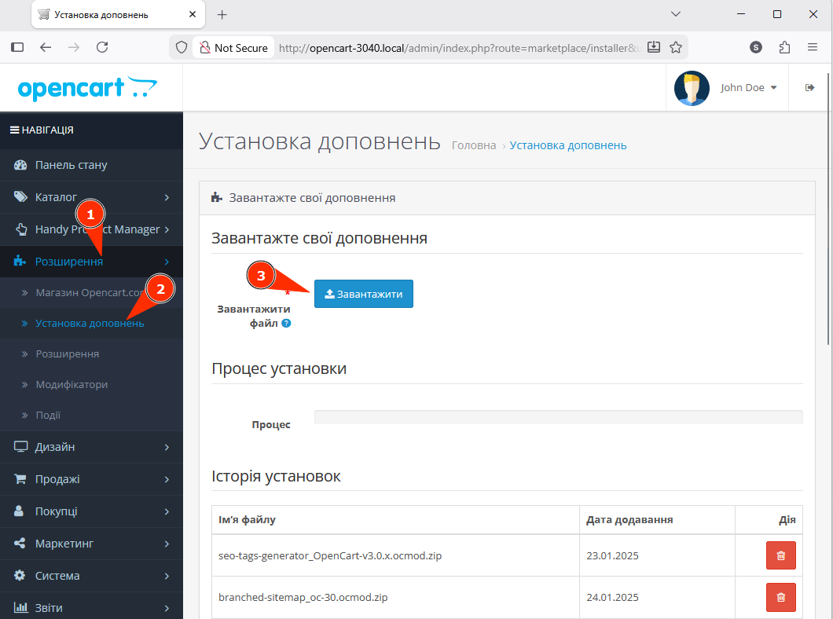The width and height of the screenshot is (833, 619).
Task: Show help tooltip for Завантажити файл
Action: 286,324
